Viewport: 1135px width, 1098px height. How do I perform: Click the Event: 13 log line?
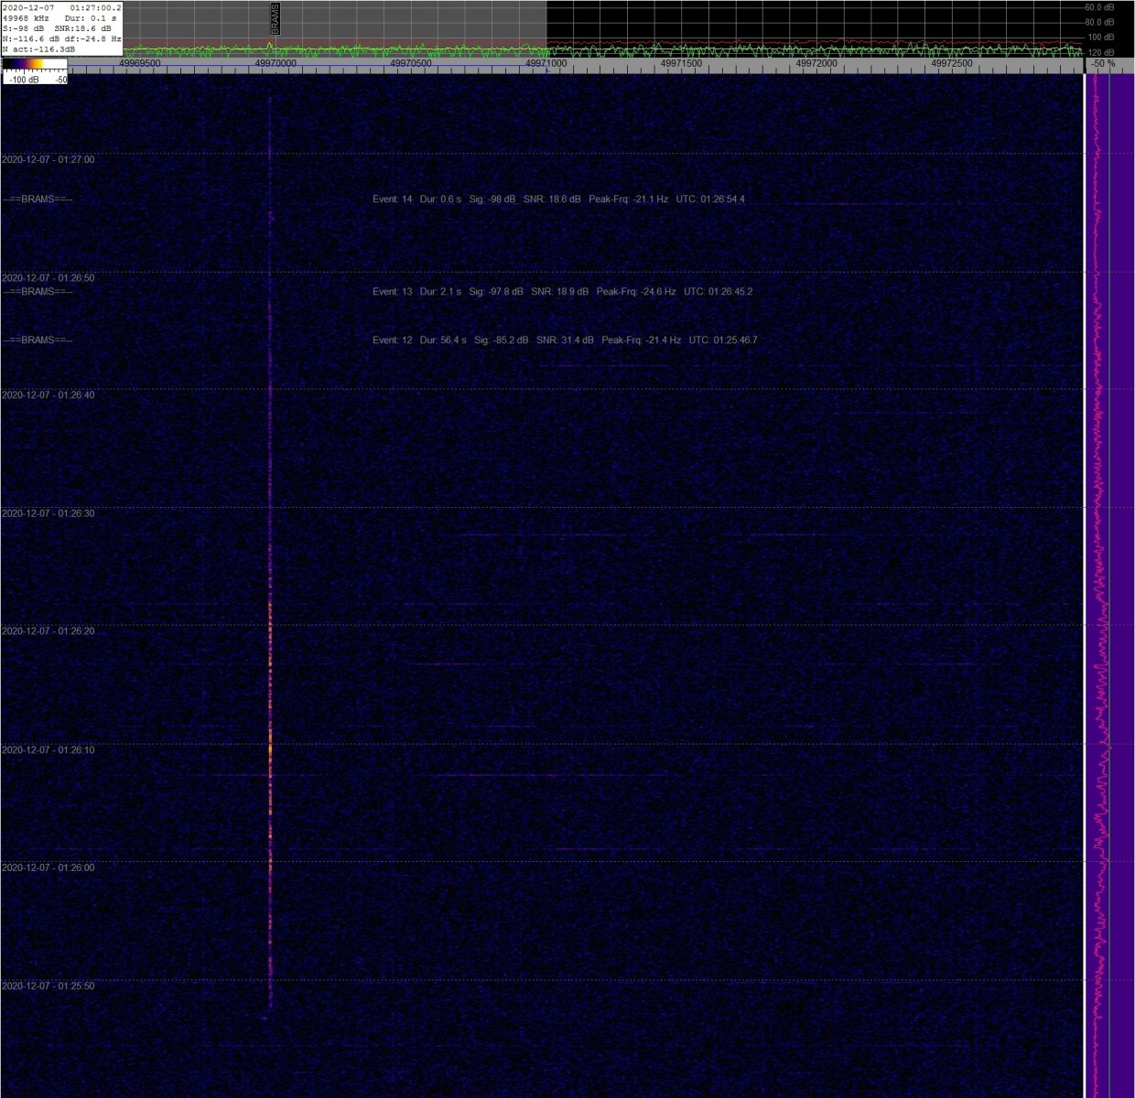pos(563,292)
